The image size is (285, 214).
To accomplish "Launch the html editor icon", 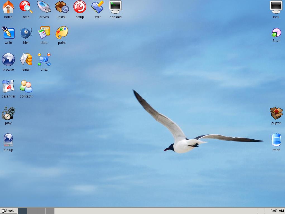I will coord(26,33).
